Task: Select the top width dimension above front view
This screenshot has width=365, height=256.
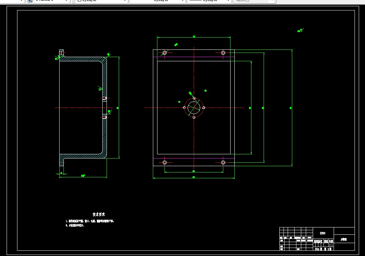Action: [194, 37]
